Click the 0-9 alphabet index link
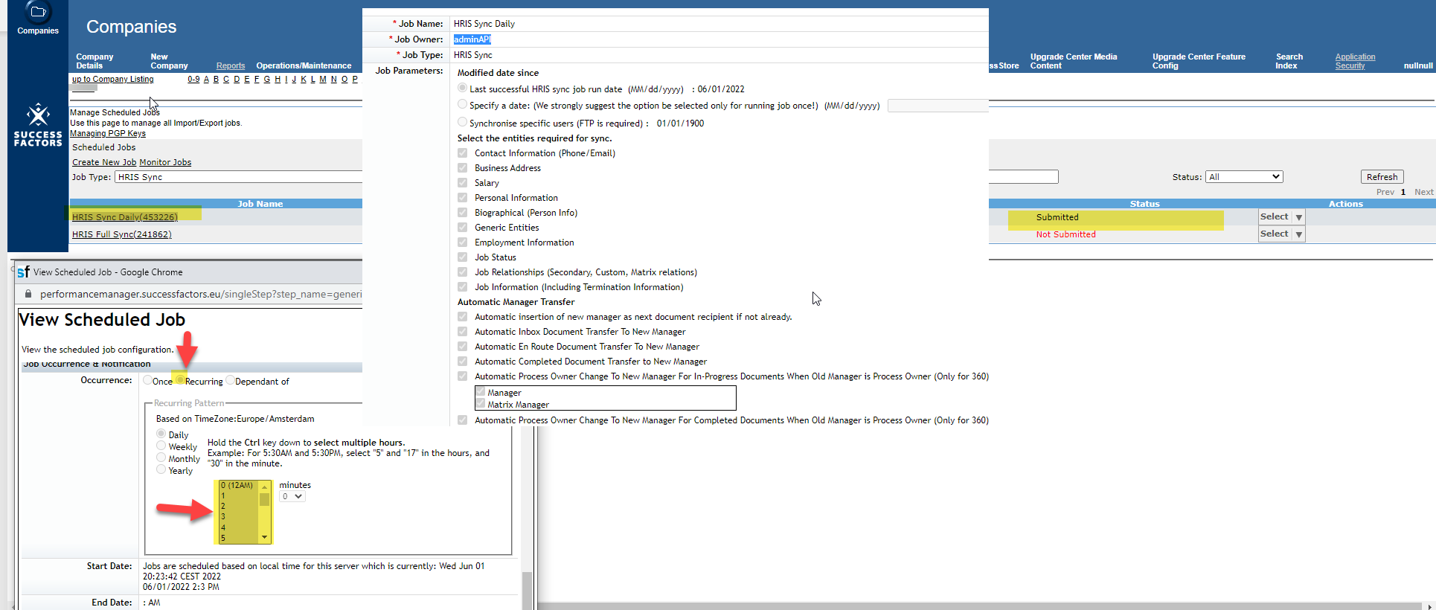Screen dimensions: 1436x610 pos(193,79)
